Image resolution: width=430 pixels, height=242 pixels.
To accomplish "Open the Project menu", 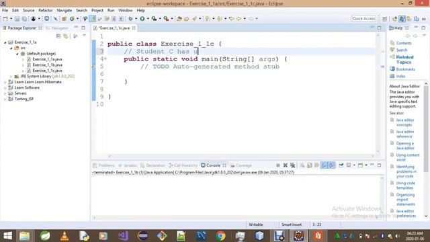I will tap(97, 10).
